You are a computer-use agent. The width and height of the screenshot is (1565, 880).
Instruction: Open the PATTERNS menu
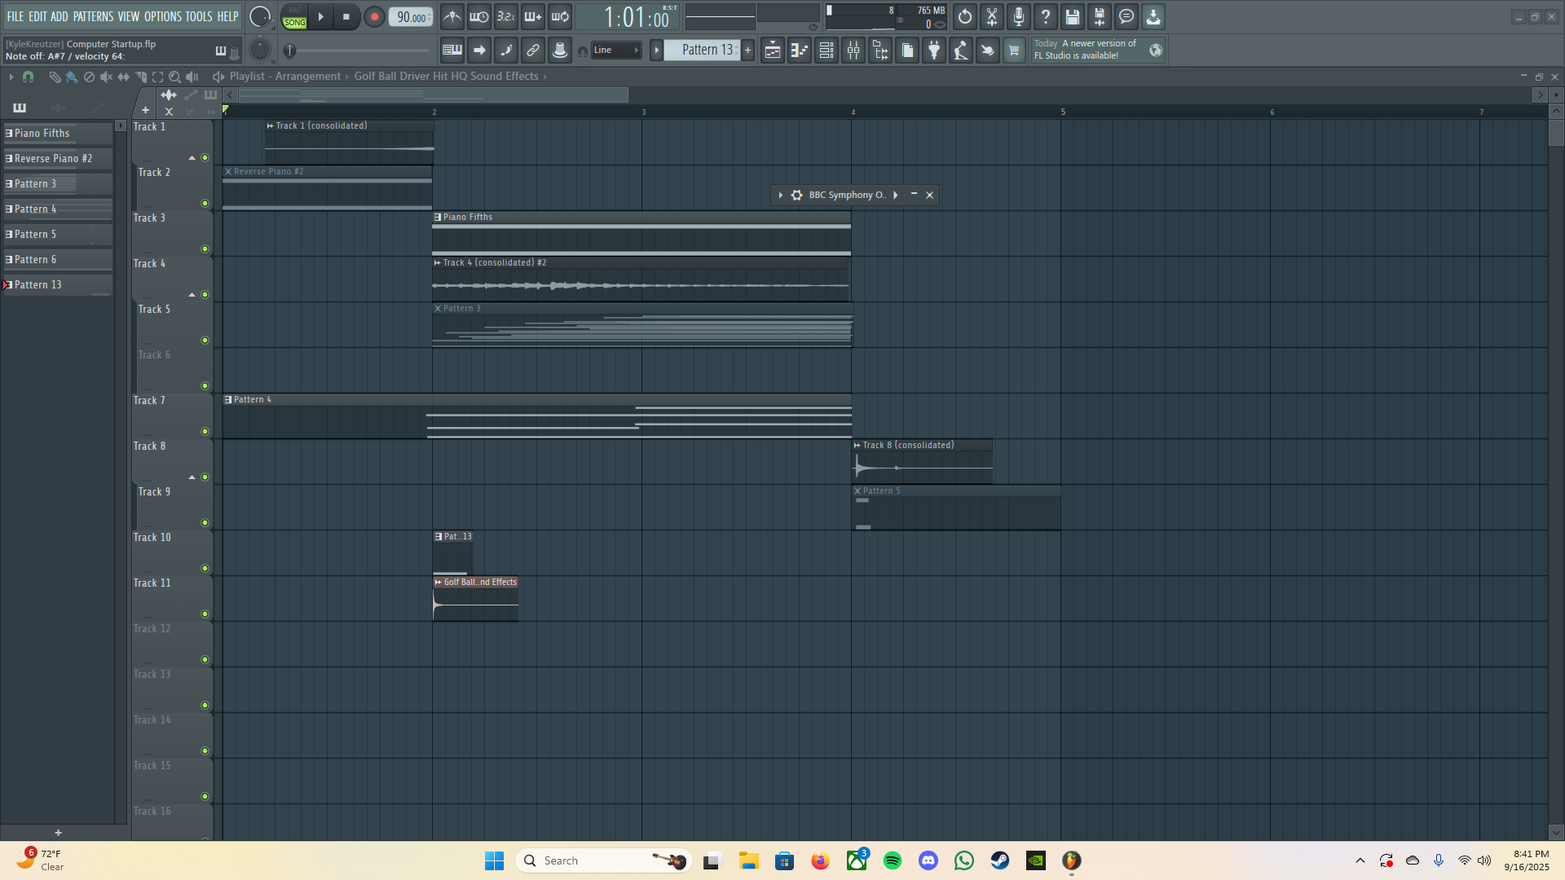pos(93,16)
